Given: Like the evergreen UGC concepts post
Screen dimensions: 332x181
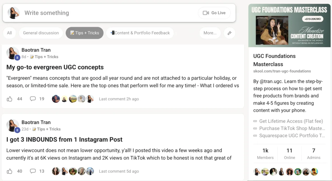Looking at the screenshot, I should coord(10,99).
